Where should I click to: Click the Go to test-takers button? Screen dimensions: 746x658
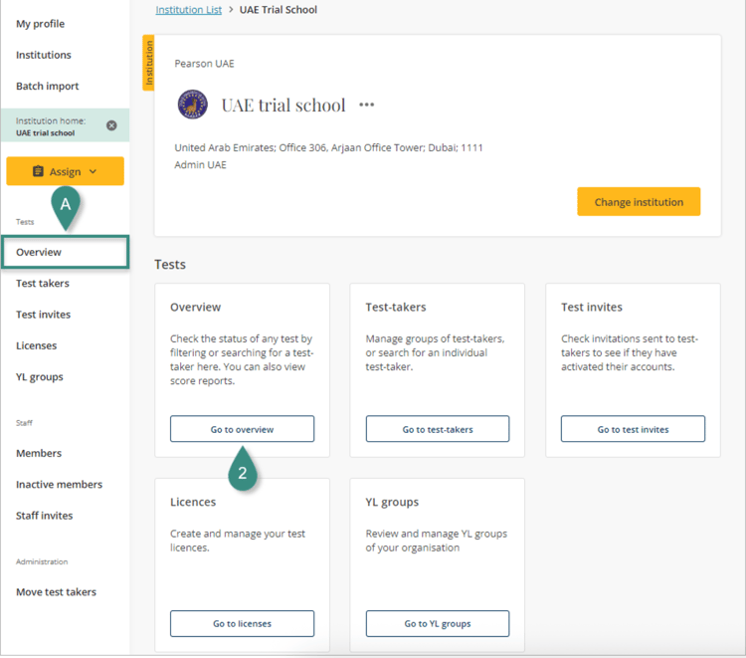pyautogui.click(x=438, y=429)
